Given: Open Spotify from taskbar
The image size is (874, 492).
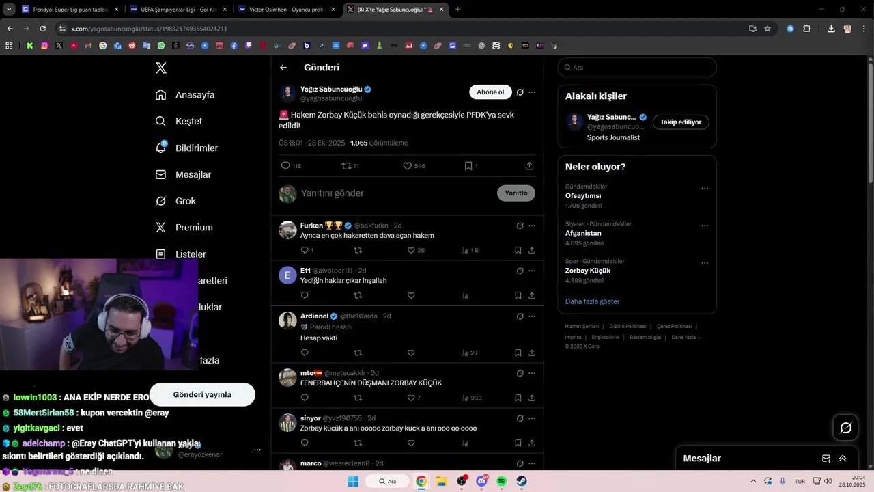Looking at the screenshot, I should click(x=502, y=481).
